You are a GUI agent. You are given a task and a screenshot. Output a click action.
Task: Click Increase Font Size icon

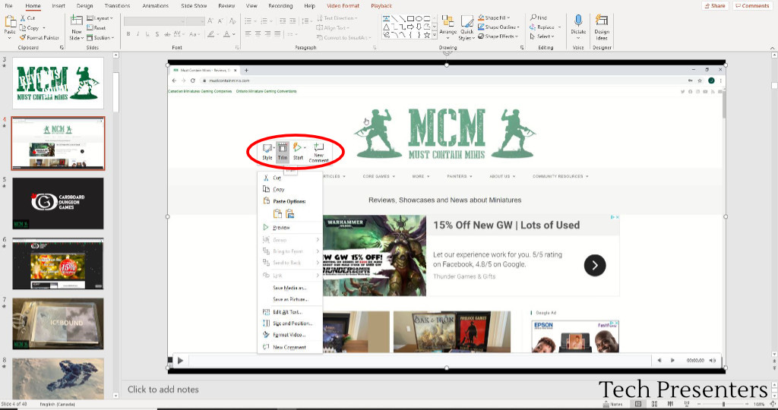210,20
